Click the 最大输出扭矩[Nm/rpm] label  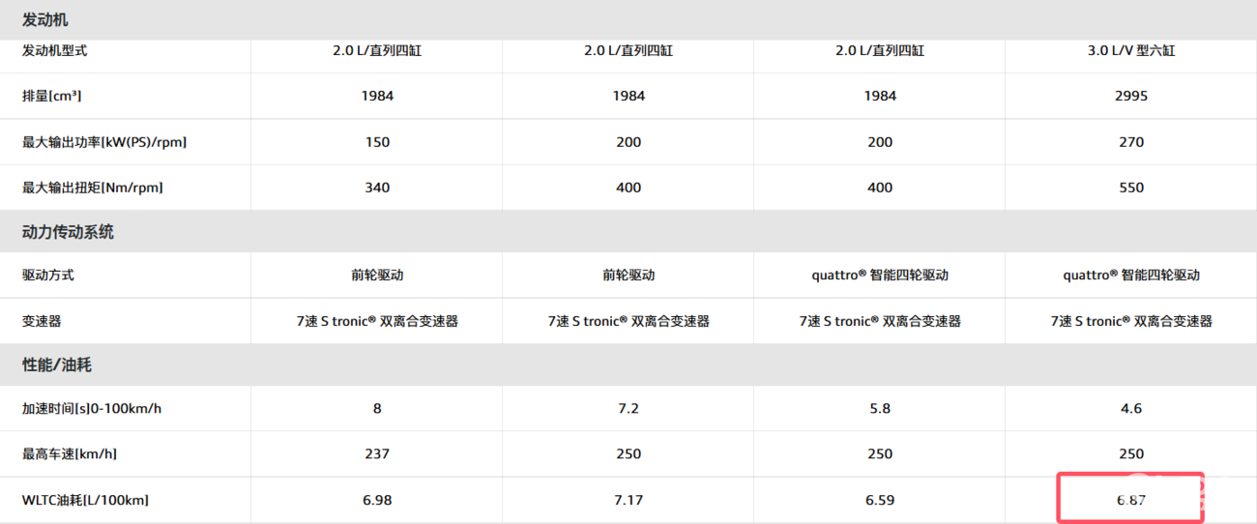(93, 188)
